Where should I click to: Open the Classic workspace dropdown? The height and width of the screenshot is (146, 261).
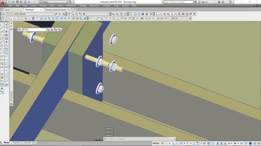[x=53, y=2]
